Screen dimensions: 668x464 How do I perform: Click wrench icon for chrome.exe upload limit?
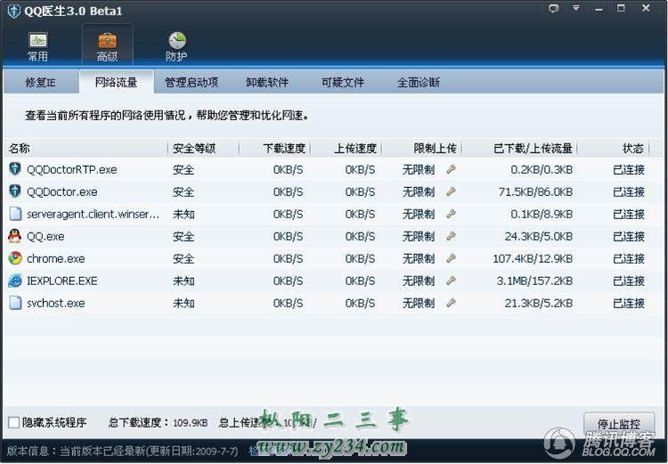click(452, 258)
